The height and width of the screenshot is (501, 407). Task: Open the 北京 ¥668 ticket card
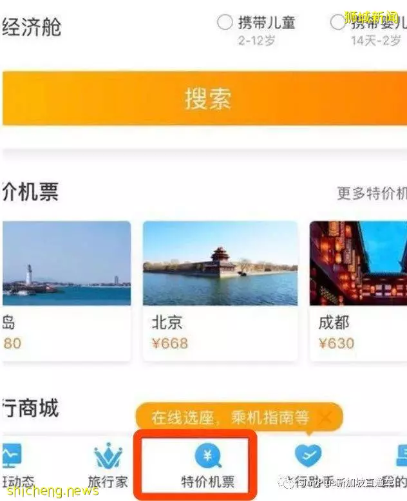pyautogui.click(x=220, y=291)
